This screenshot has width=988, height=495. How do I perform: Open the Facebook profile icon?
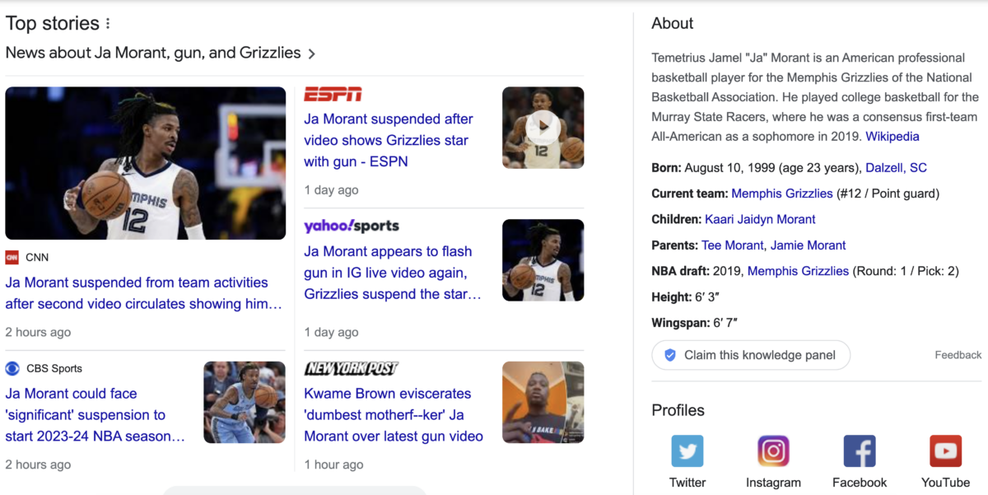pos(860,451)
